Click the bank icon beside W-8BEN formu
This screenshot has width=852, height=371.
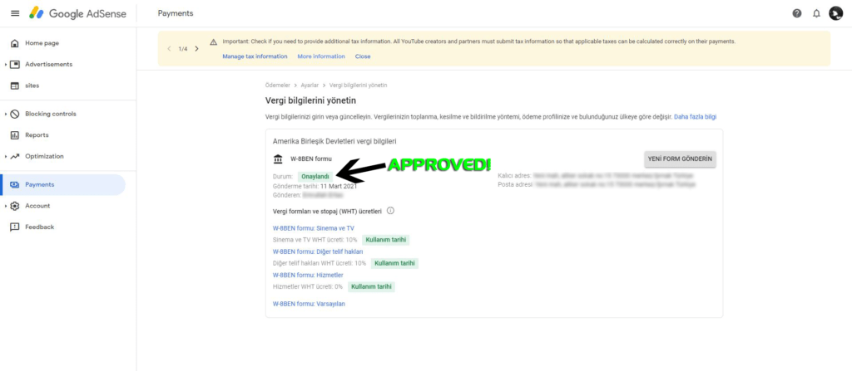coord(278,159)
